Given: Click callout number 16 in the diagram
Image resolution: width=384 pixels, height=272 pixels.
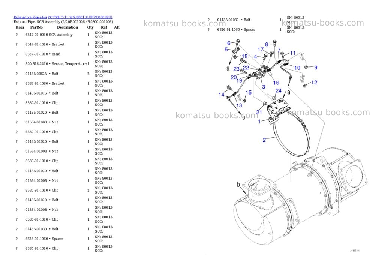Looking at the screenshot, I should (276, 83).
